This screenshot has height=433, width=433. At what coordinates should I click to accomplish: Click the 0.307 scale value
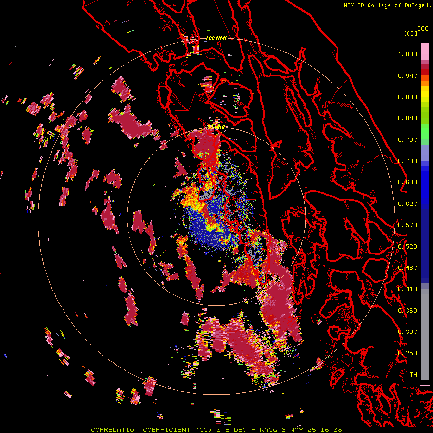408,332
